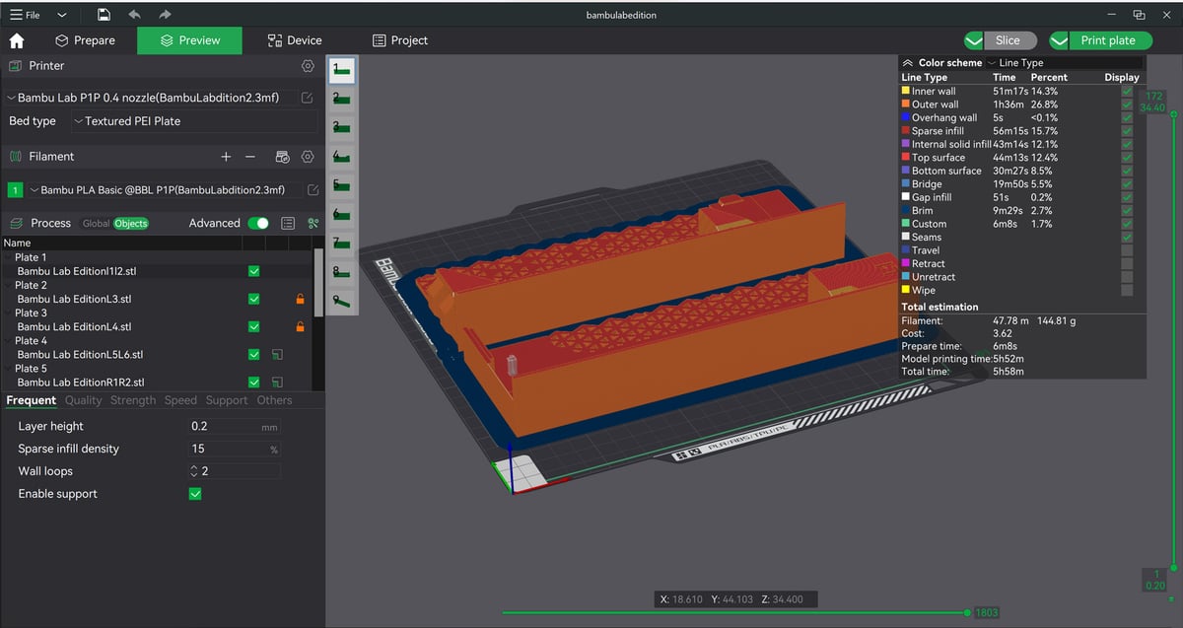The height and width of the screenshot is (628, 1183).
Task: Open the Others settings tab
Action: pyautogui.click(x=274, y=400)
